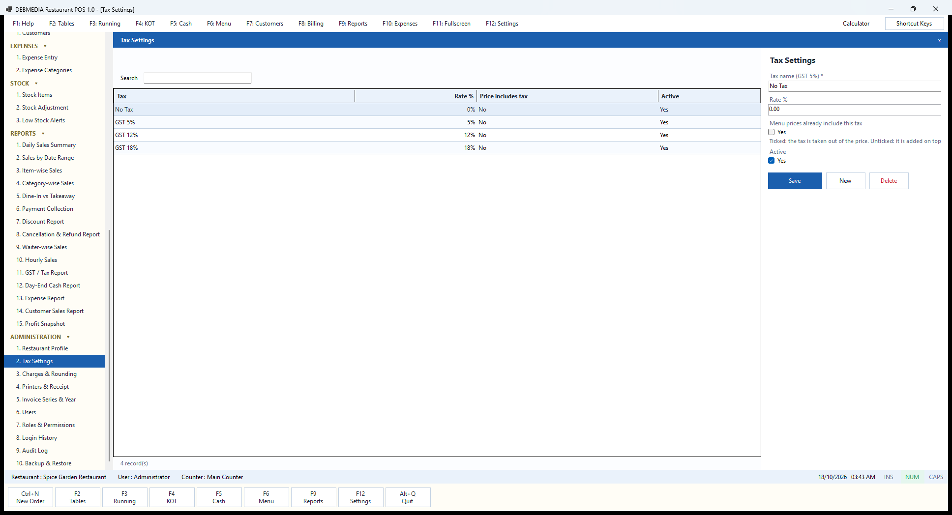The height and width of the screenshot is (515, 952).
Task: Click the Alt+Q Quit button
Action: [408, 497]
